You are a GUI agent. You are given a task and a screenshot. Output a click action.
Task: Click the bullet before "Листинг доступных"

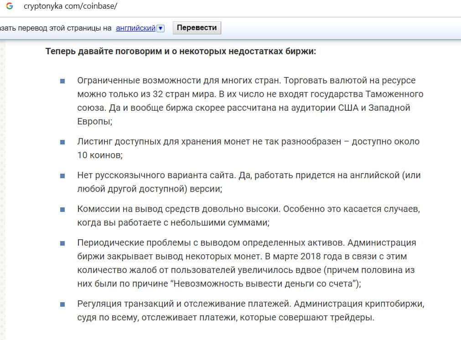coord(62,142)
